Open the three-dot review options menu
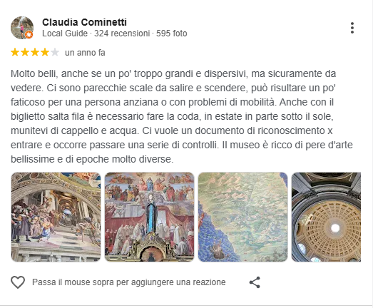 [352, 28]
